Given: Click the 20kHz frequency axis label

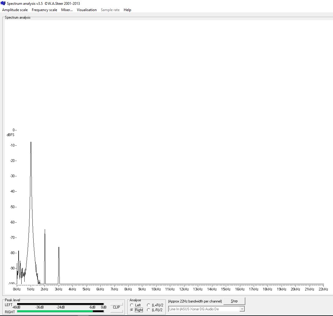Looking at the screenshot, I should coord(295,289).
